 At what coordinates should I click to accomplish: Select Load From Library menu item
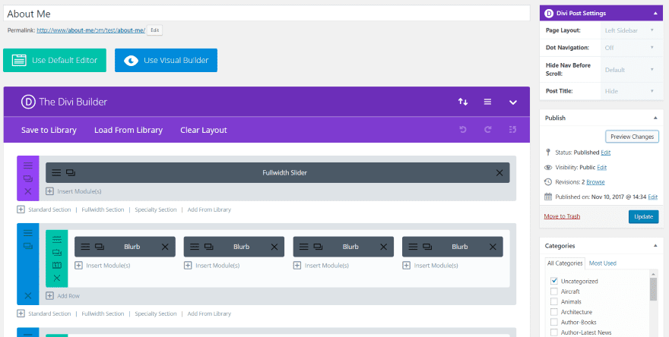pyautogui.click(x=128, y=130)
